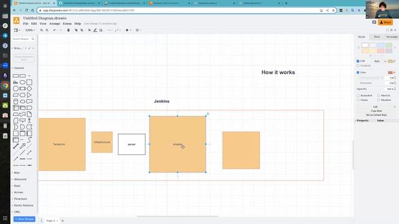
Task: Toggle the Fill checkbox
Action: pyautogui.click(x=358, y=61)
